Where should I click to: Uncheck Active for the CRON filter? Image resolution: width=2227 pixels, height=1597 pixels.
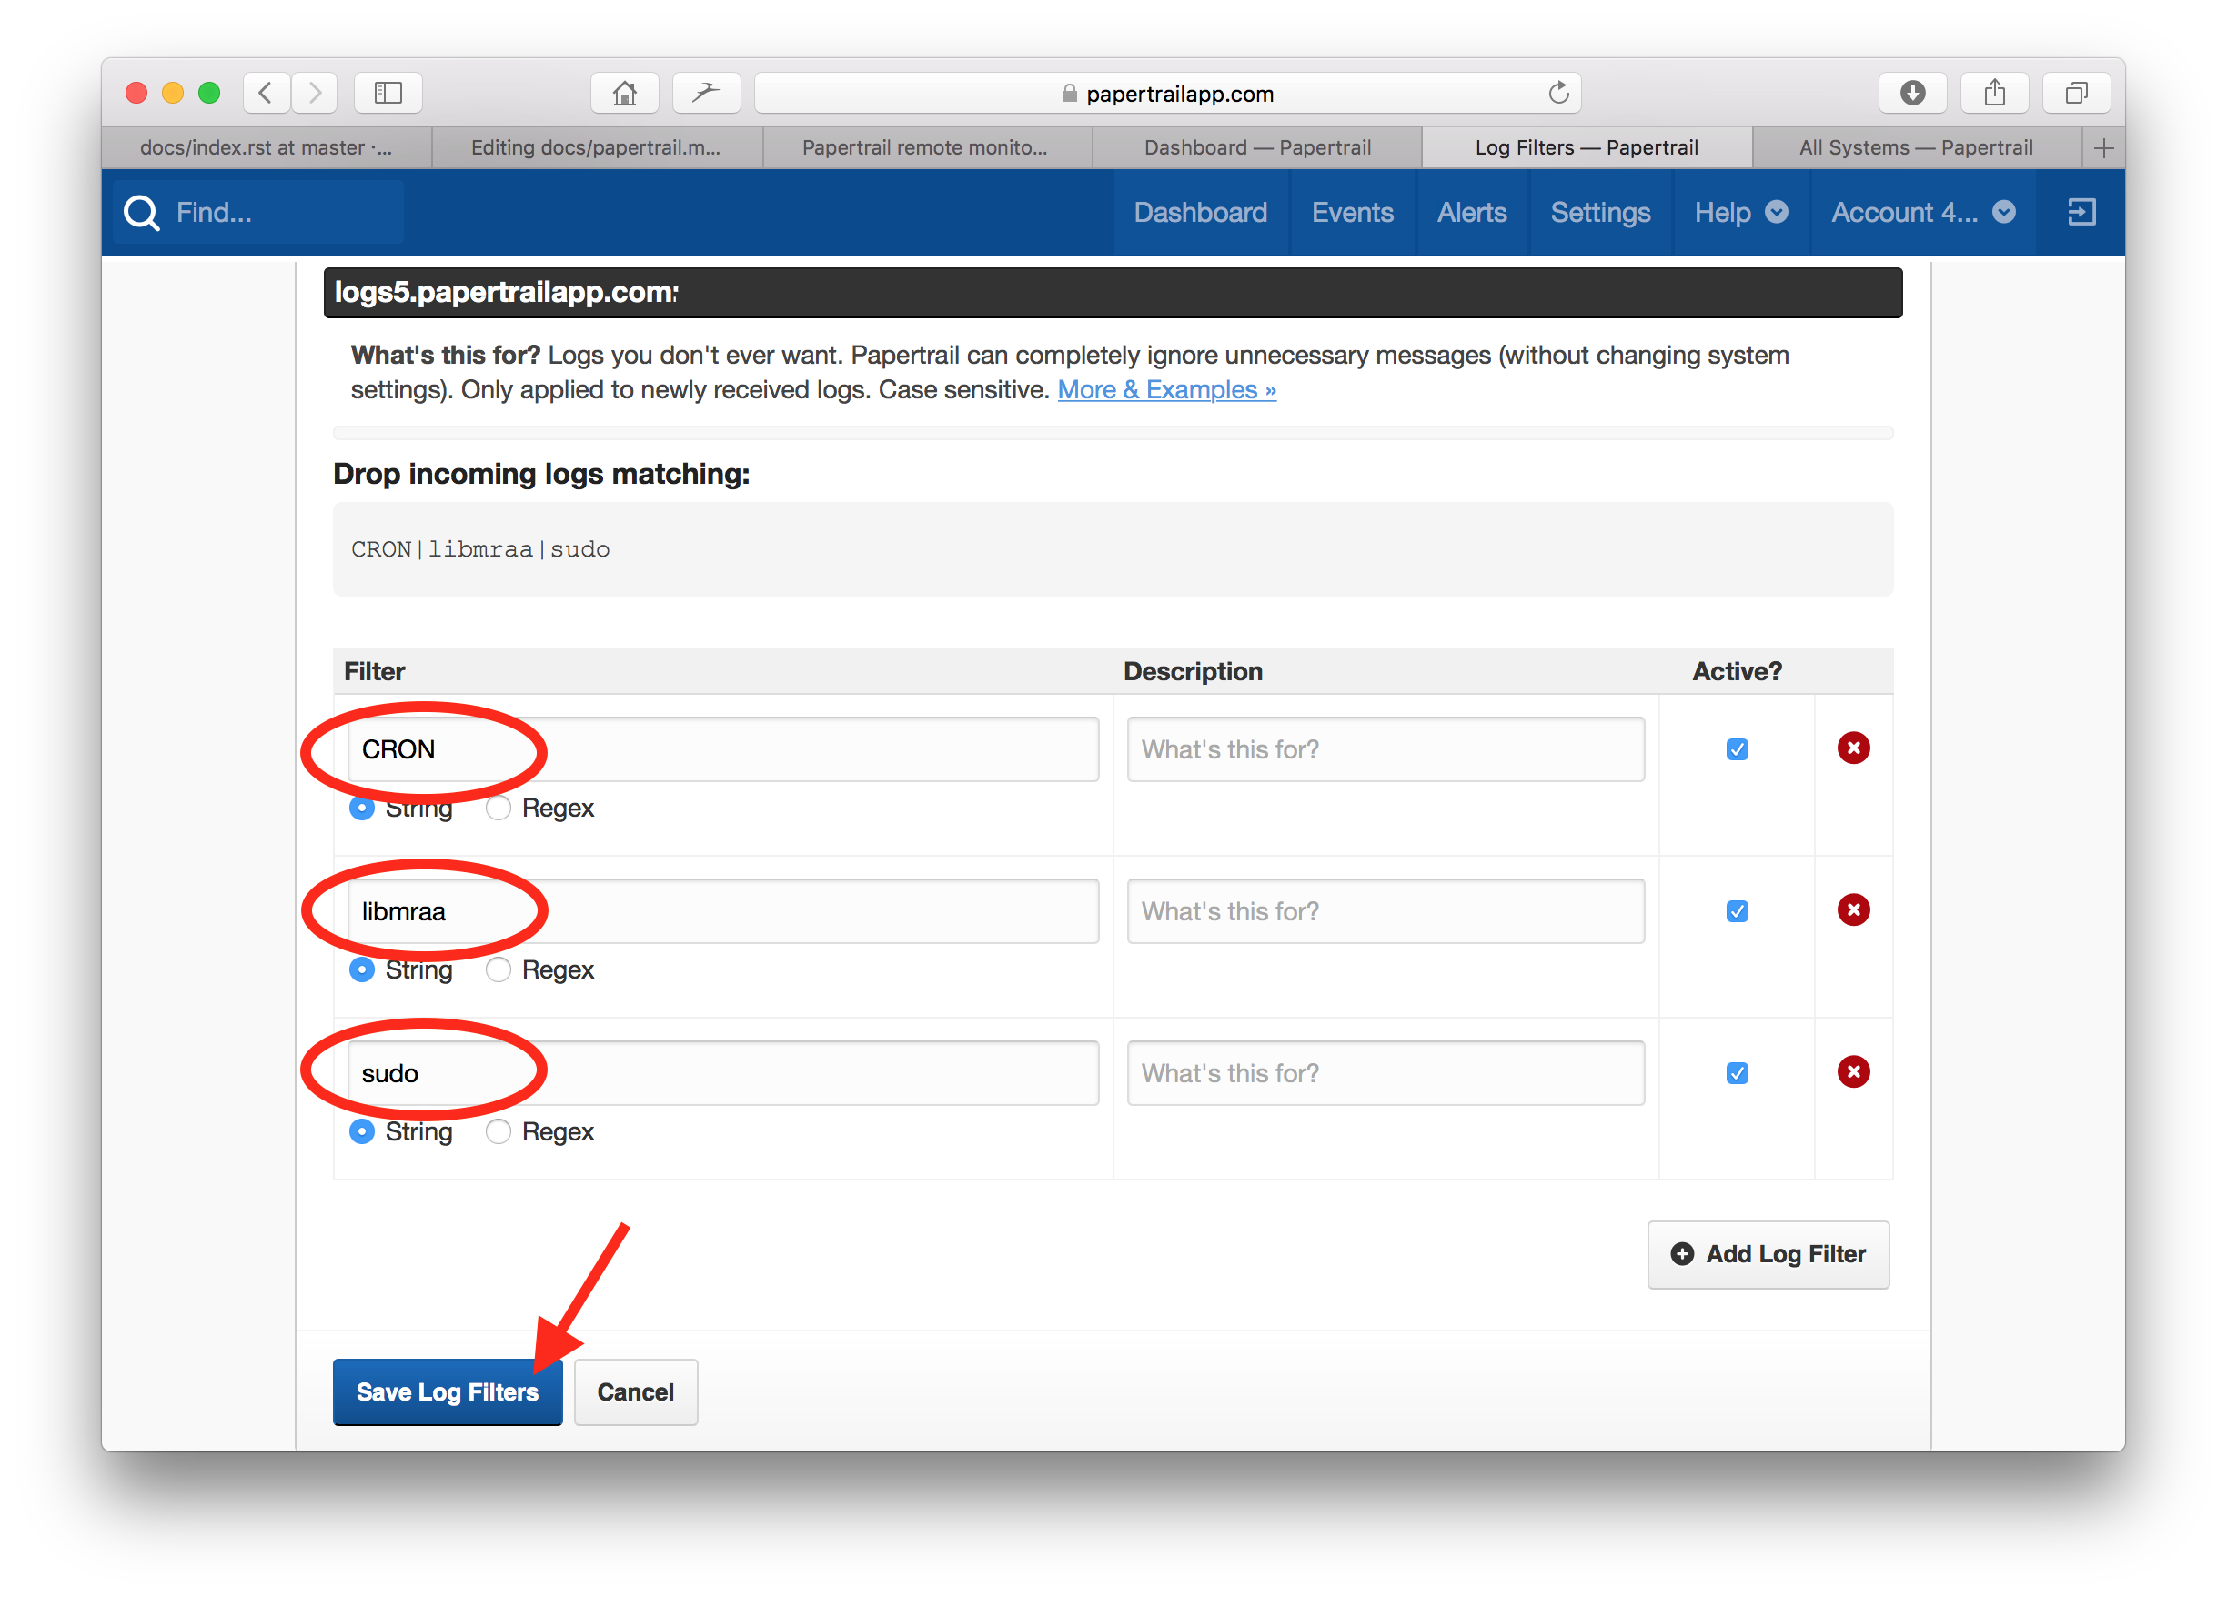click(x=1737, y=750)
